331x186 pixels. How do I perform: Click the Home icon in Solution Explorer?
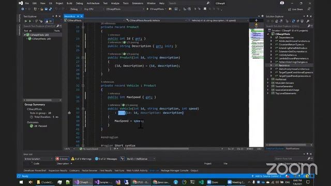pyautogui.click(x=277, y=21)
